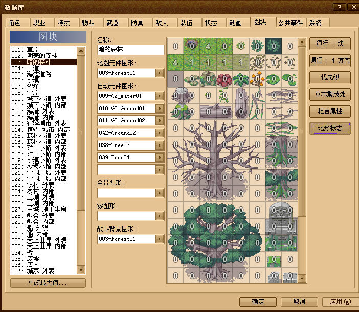Click the lily pad tile
This screenshot has width=359, height=312.
274,79
